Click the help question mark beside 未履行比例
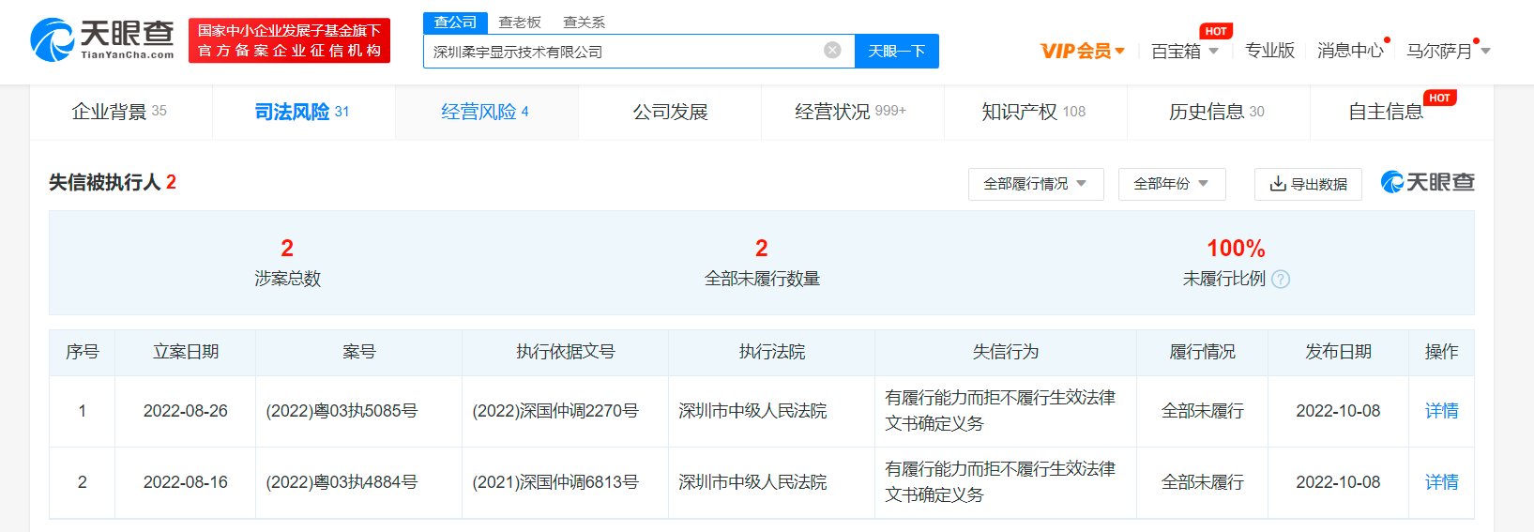Viewport: 1534px width, 532px height. click(x=1281, y=279)
